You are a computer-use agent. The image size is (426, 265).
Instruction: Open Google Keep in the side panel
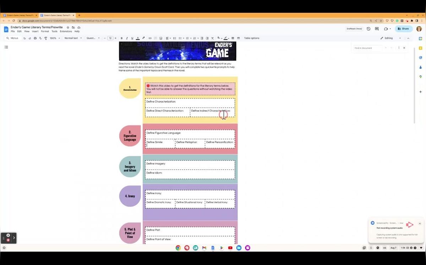pyautogui.click(x=420, y=48)
